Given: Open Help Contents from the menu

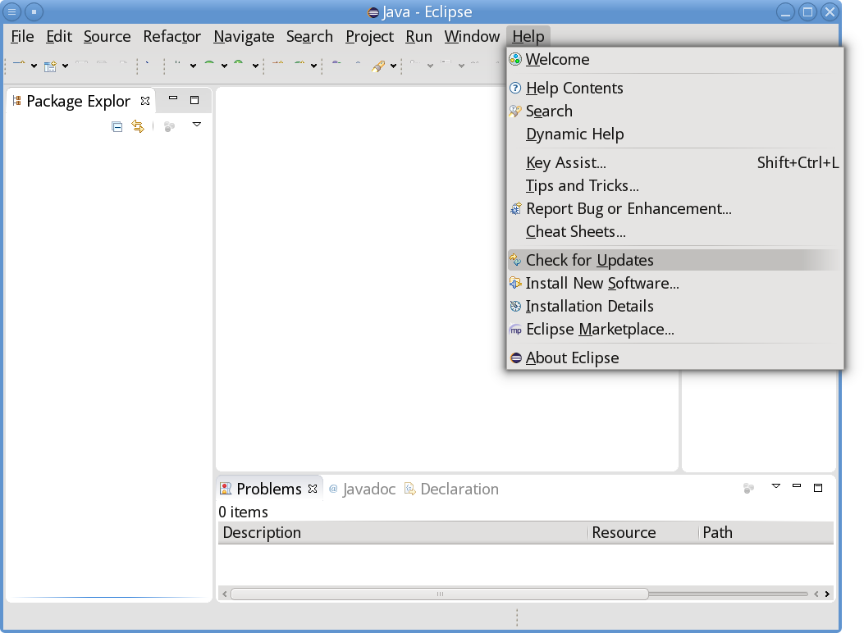Looking at the screenshot, I should (675, 88).
